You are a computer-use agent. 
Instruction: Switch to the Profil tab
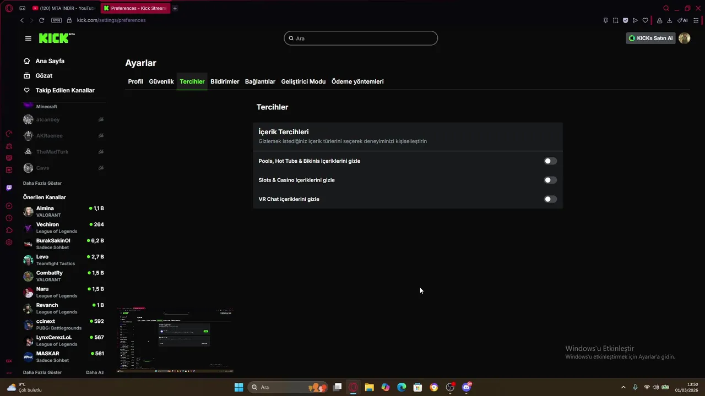135,81
